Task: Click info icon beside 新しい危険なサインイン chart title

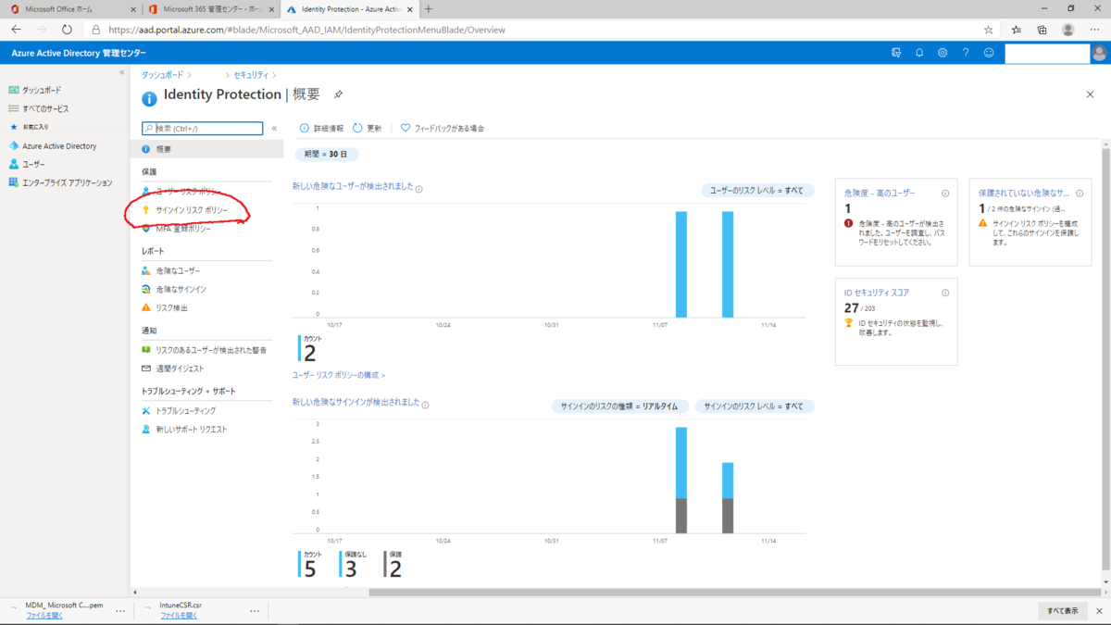Action: pyautogui.click(x=425, y=405)
